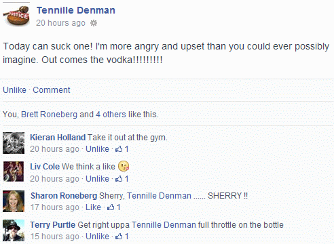Viewport: 334px width, 244px height.
Task: Click thumbs-up icon on Kieran Holland's comment
Action: [119, 149]
